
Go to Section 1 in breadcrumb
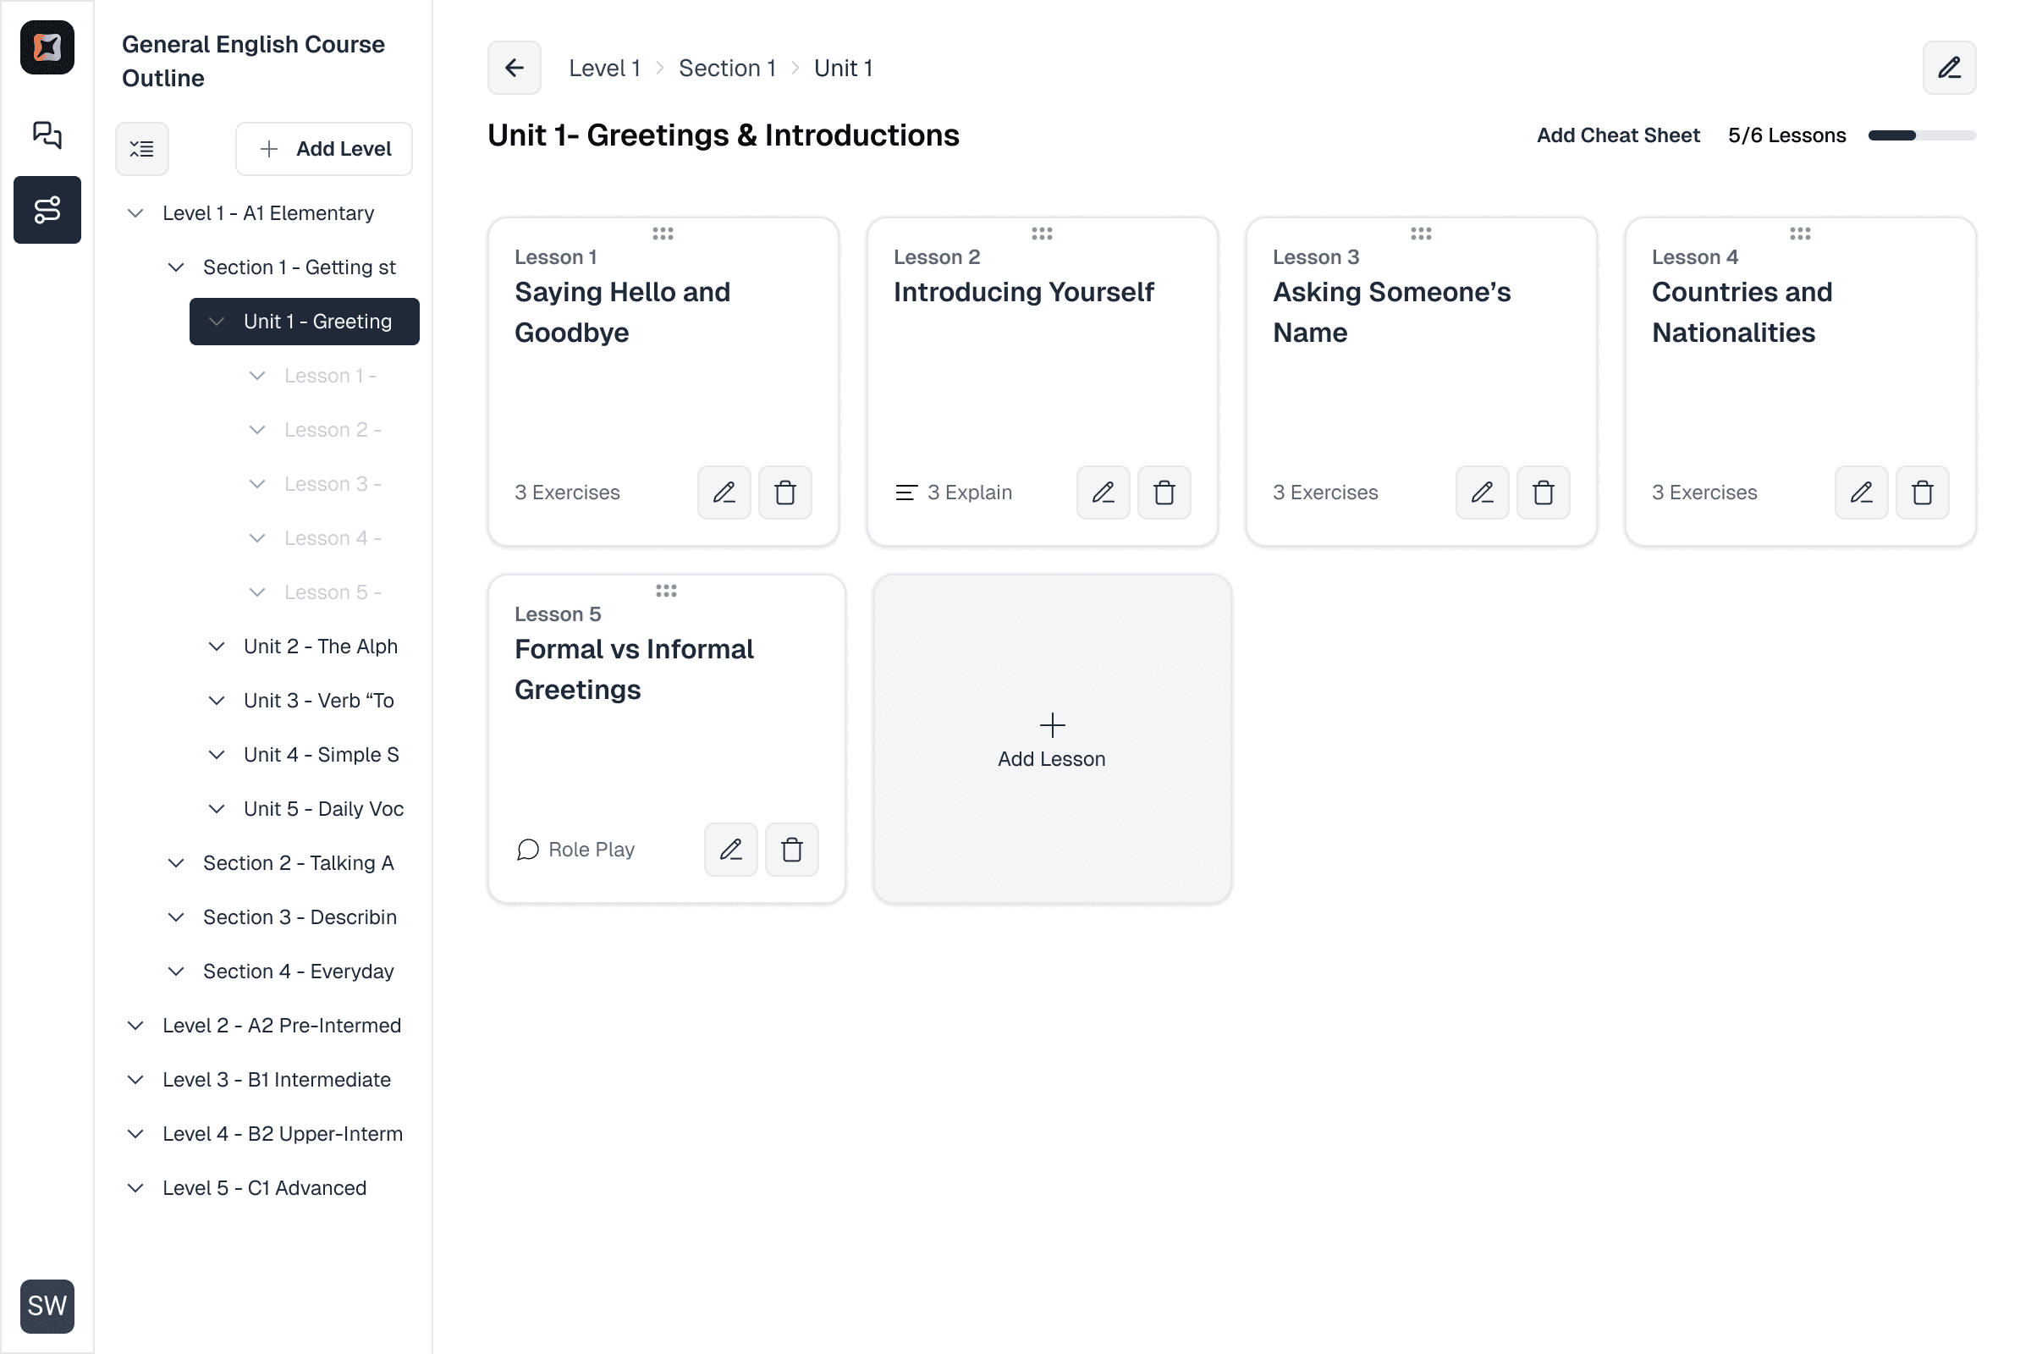726,68
